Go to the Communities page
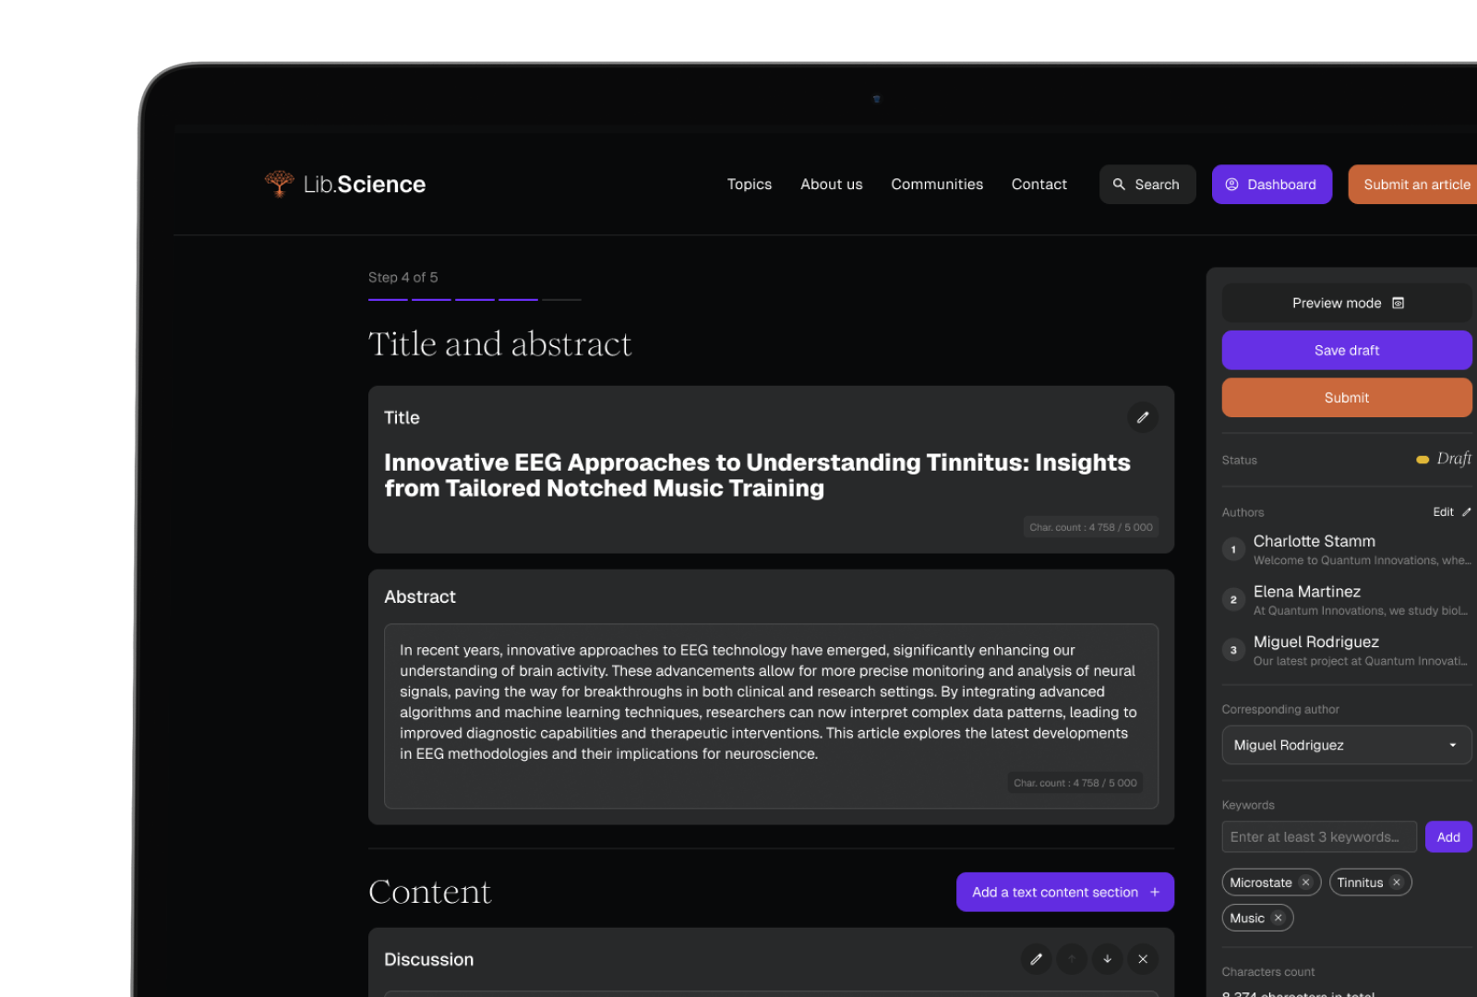The height and width of the screenshot is (997, 1477). [936, 185]
